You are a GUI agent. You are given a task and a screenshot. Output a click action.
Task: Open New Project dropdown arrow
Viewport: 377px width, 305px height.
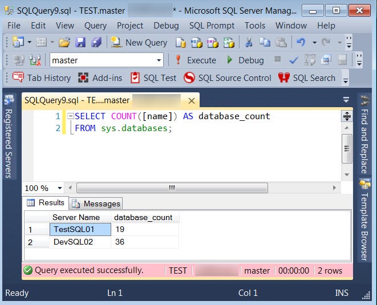(x=29, y=42)
